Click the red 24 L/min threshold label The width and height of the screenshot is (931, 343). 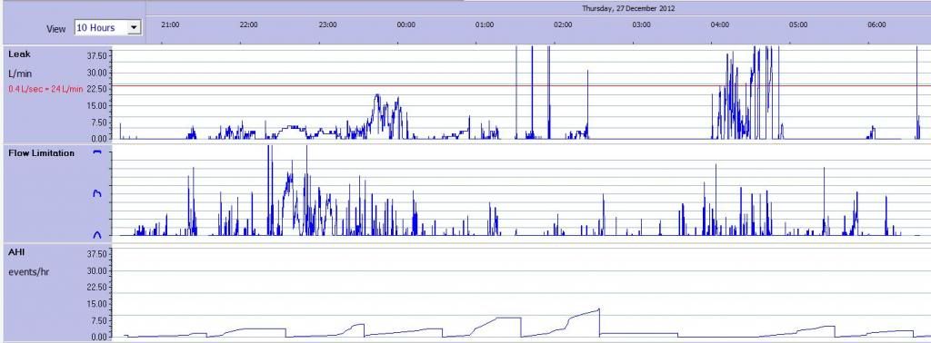pos(45,89)
